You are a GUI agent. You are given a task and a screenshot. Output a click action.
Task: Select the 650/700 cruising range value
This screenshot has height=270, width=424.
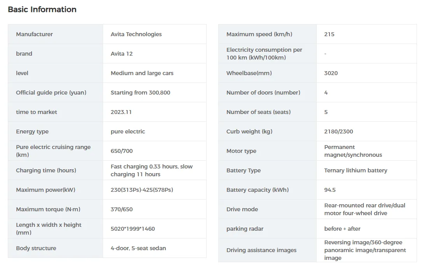coord(121,151)
